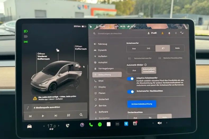Open the phone app in dock
This screenshot has width=209, height=139.
pyautogui.click(x=91, y=125)
